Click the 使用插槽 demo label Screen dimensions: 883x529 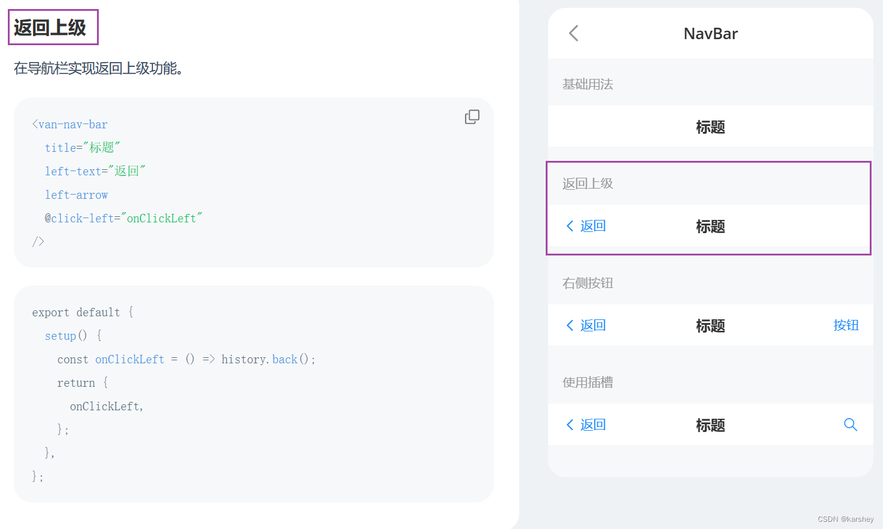tap(588, 383)
